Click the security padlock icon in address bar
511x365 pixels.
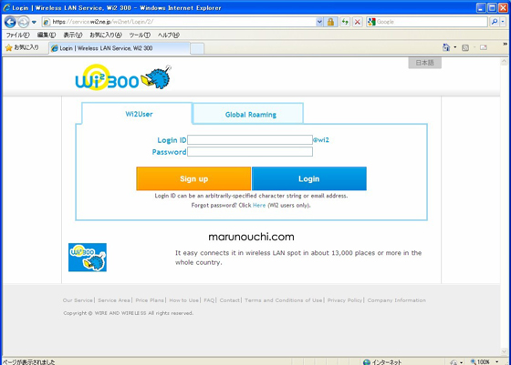(330, 22)
